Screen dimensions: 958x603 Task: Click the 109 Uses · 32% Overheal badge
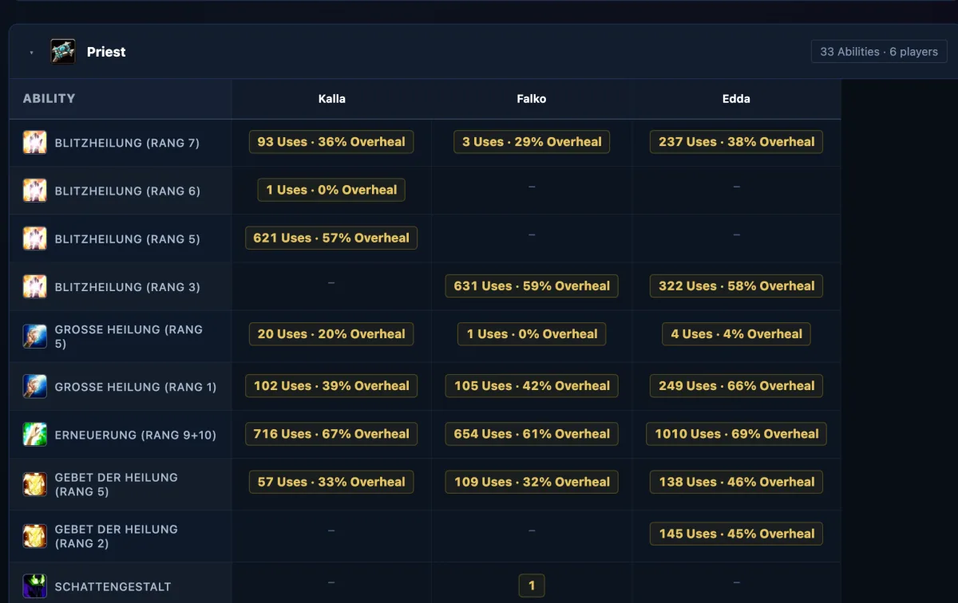click(532, 482)
